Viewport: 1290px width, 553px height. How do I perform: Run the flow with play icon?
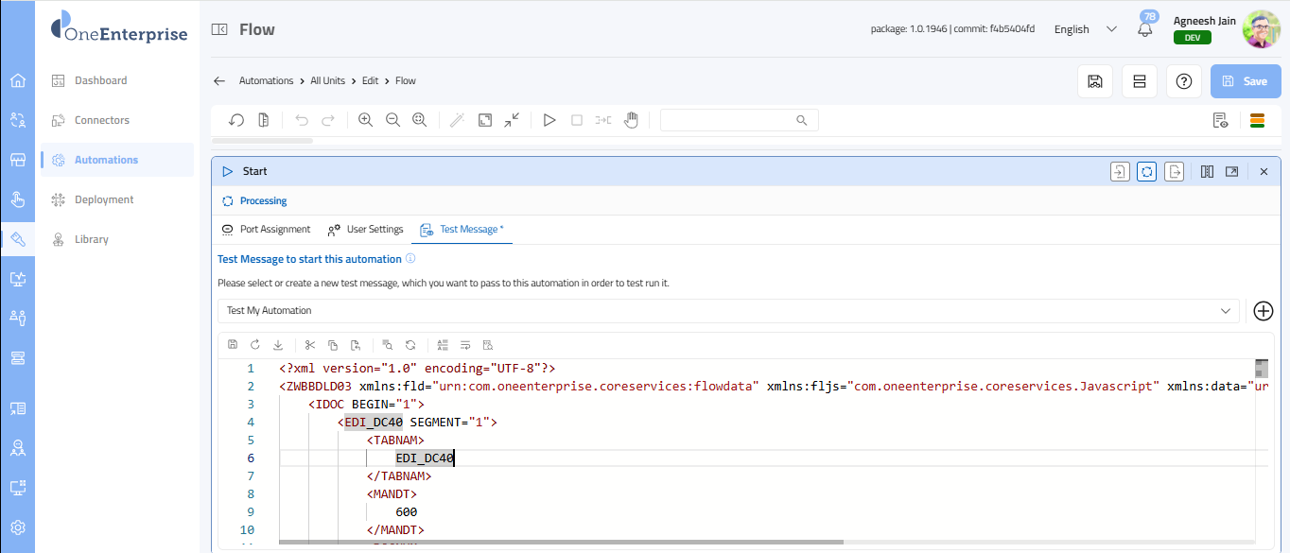click(549, 120)
